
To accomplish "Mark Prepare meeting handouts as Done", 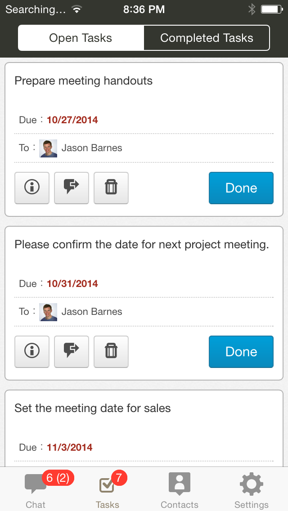I will 241,188.
